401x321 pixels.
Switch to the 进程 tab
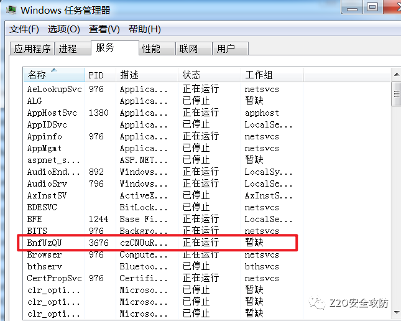click(73, 49)
